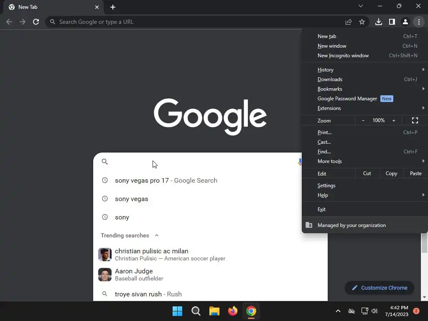428x321 pixels.
Task: Select Print... menu entry
Action: 364,132
